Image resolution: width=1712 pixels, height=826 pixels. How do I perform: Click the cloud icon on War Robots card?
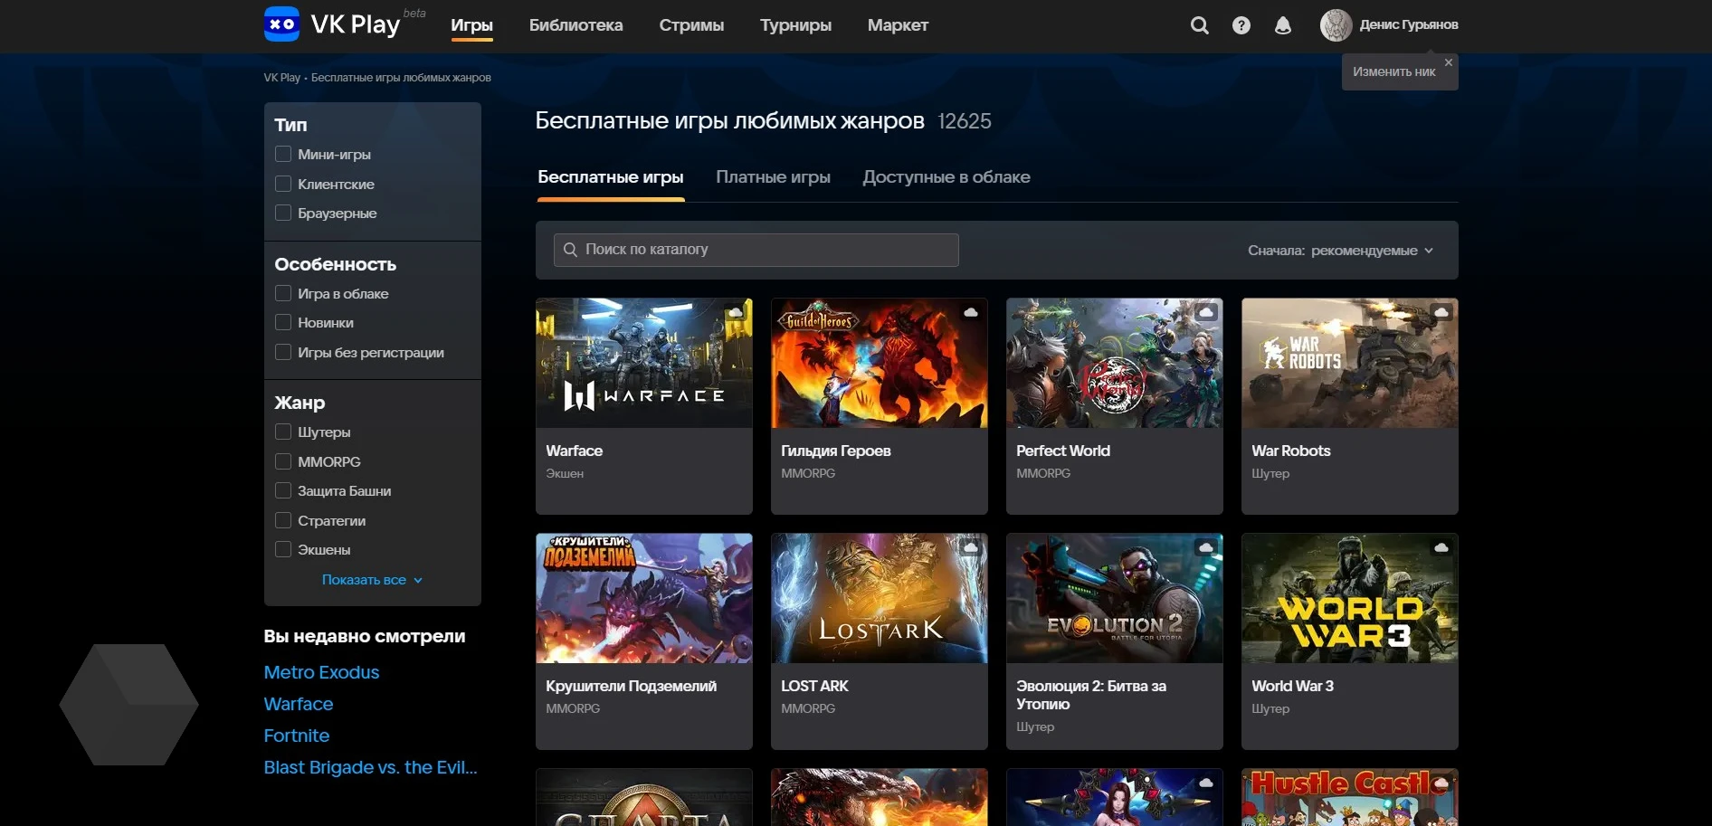tap(1441, 312)
